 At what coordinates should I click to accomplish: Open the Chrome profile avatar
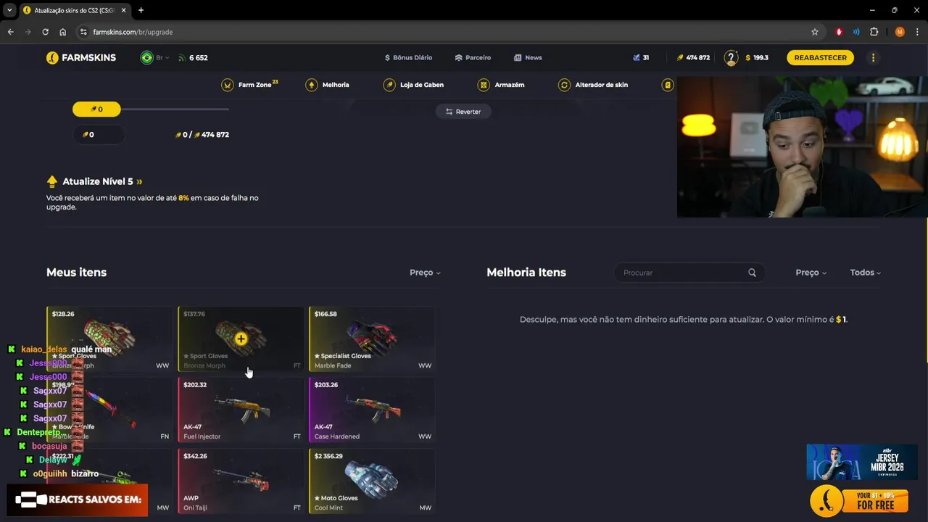click(900, 32)
